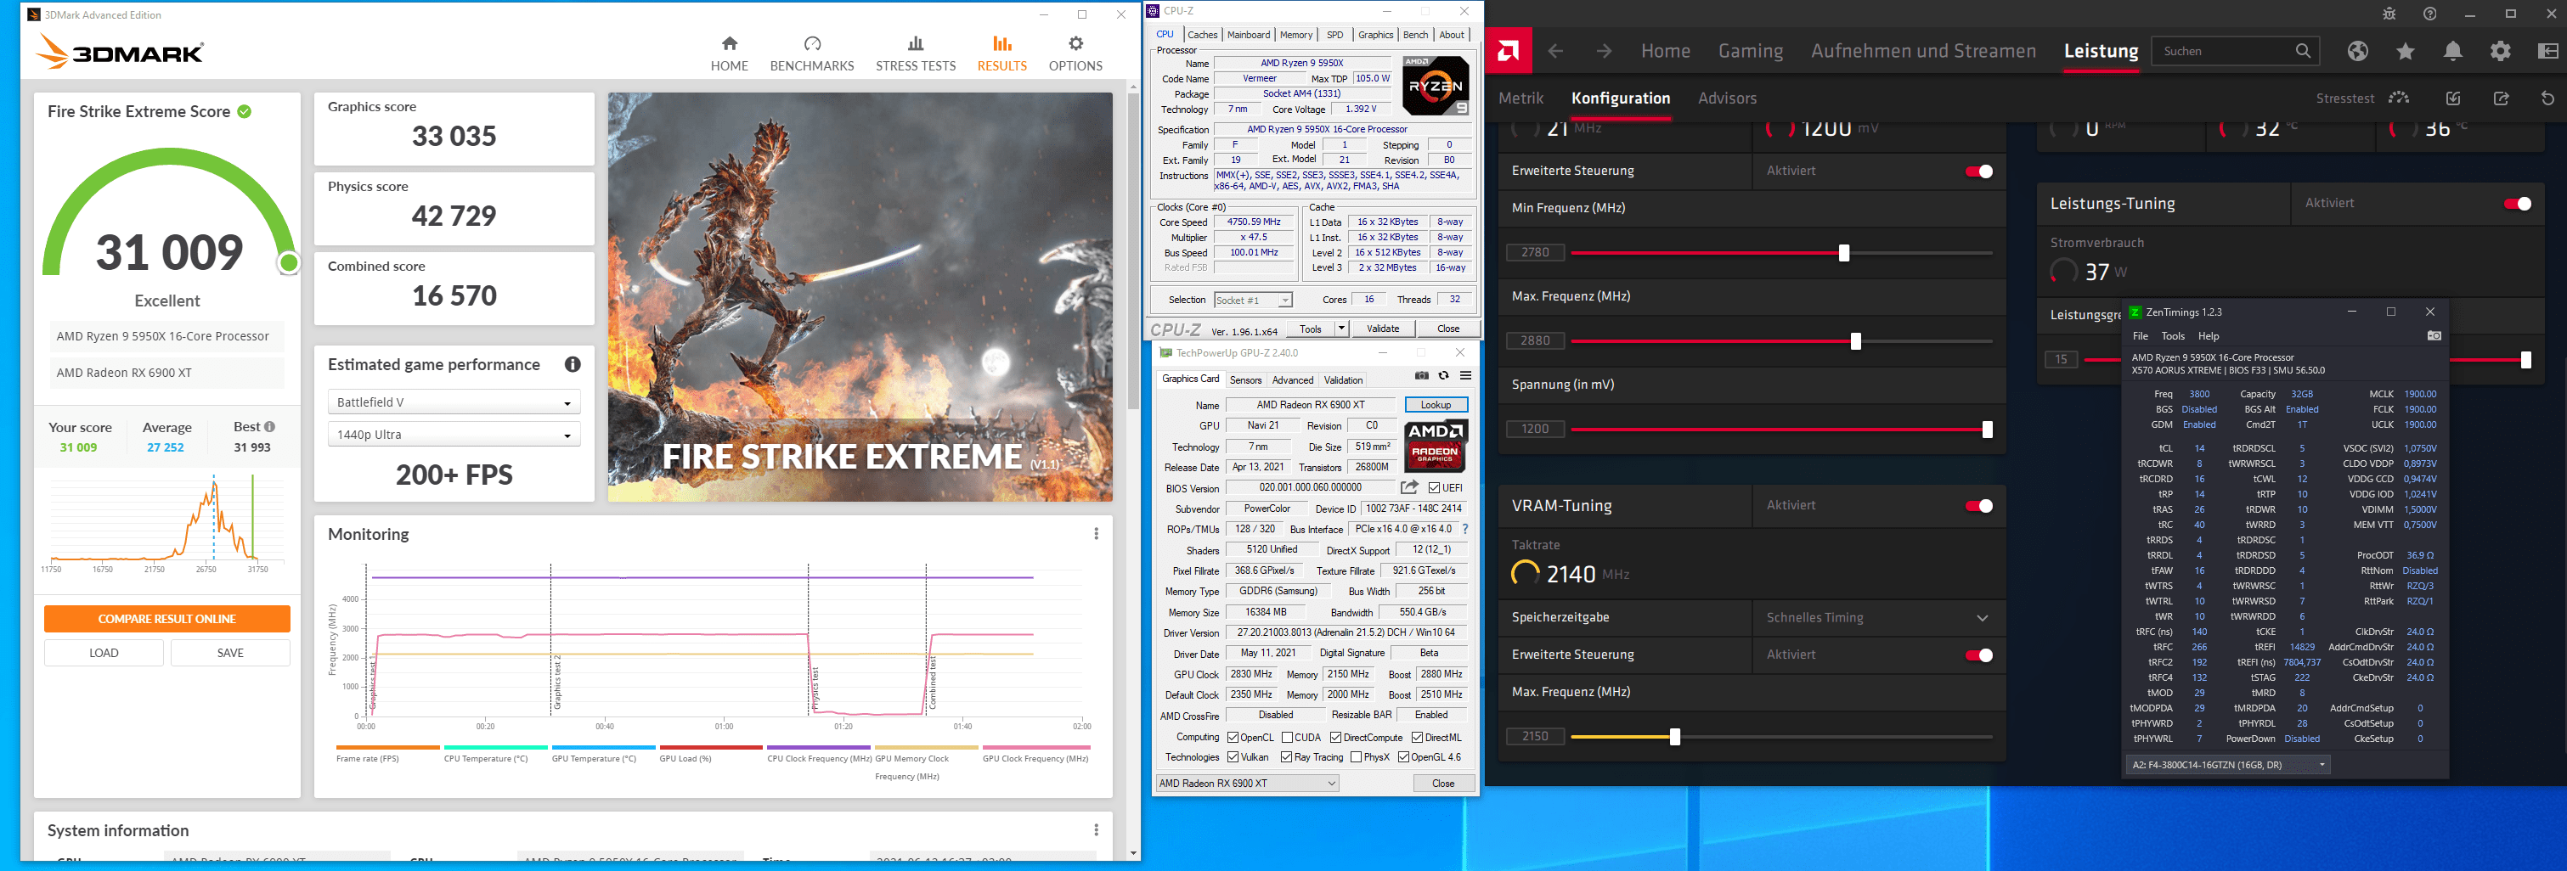Open the bug report icon in Radeon Software
The height and width of the screenshot is (871, 2567).
tap(2389, 14)
